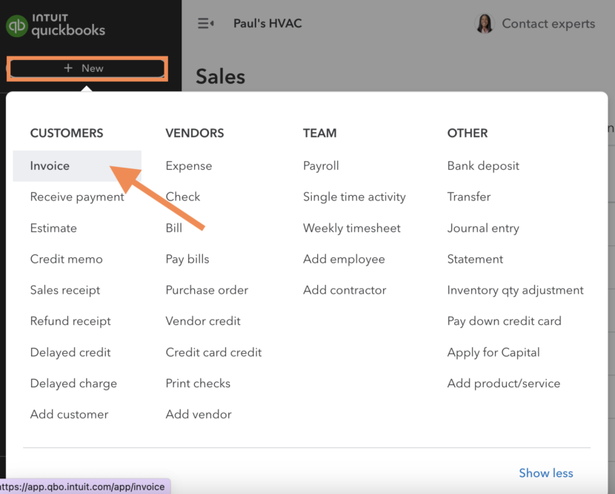Open Contact experts
Image resolution: width=615 pixels, height=494 pixels.
(548, 23)
